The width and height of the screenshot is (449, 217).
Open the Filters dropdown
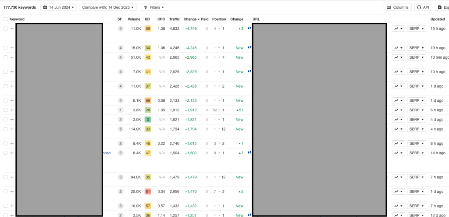coord(154,7)
